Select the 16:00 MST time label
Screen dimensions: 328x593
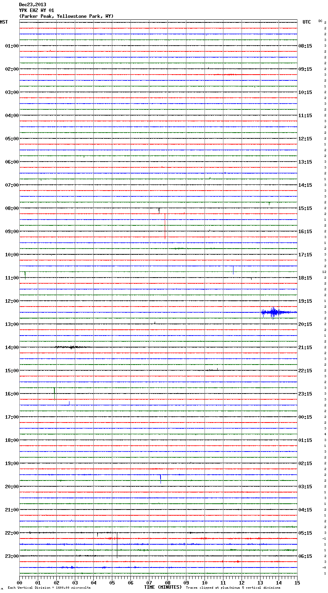point(12,394)
